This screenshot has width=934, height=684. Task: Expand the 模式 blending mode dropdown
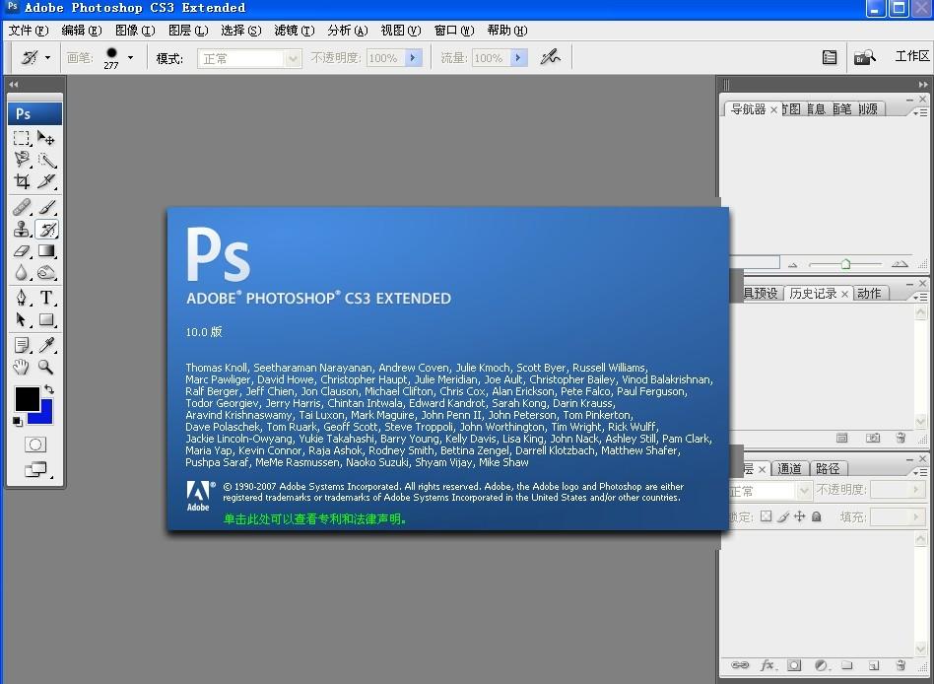point(292,59)
